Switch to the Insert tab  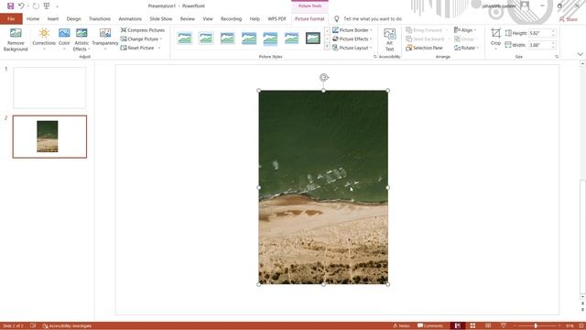click(x=53, y=18)
